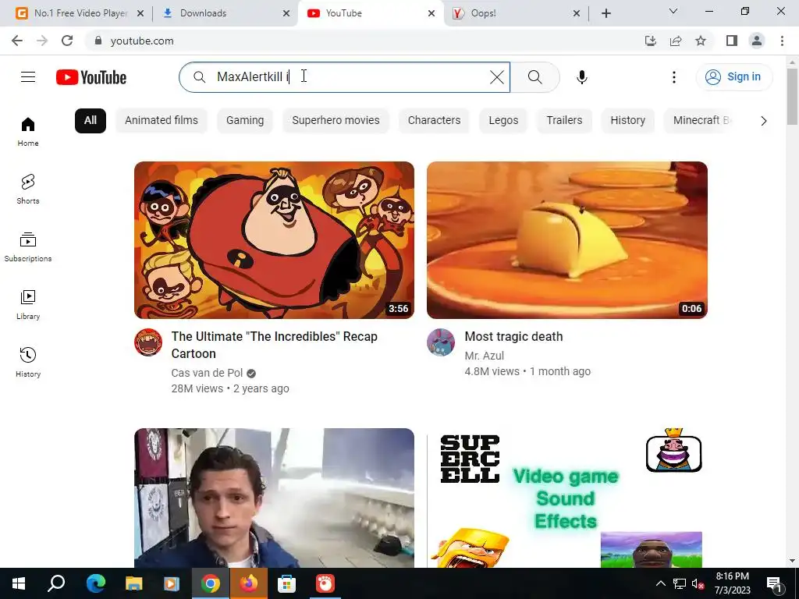Open The Ultimate "The Incredibles" Recap title

click(x=274, y=345)
